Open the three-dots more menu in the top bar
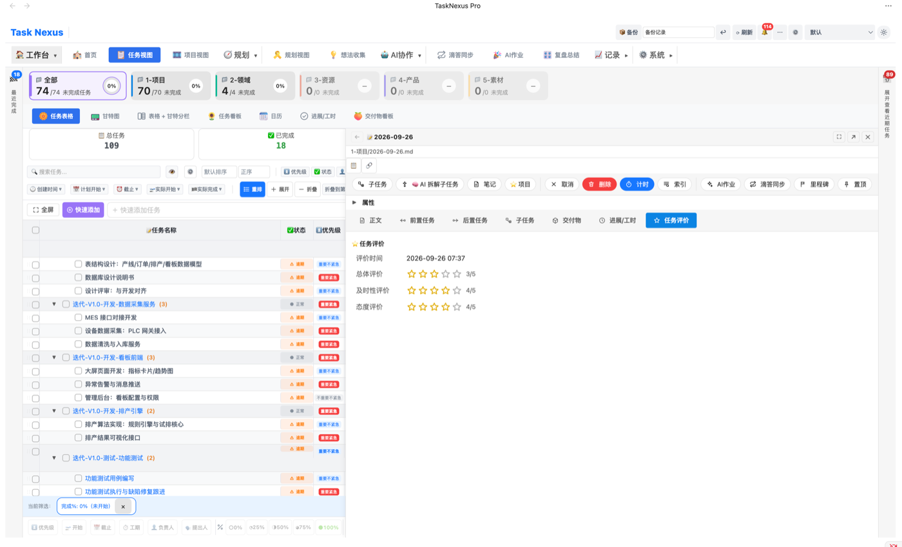Image resolution: width=902 pixels, height=547 pixels. pyautogui.click(x=780, y=32)
